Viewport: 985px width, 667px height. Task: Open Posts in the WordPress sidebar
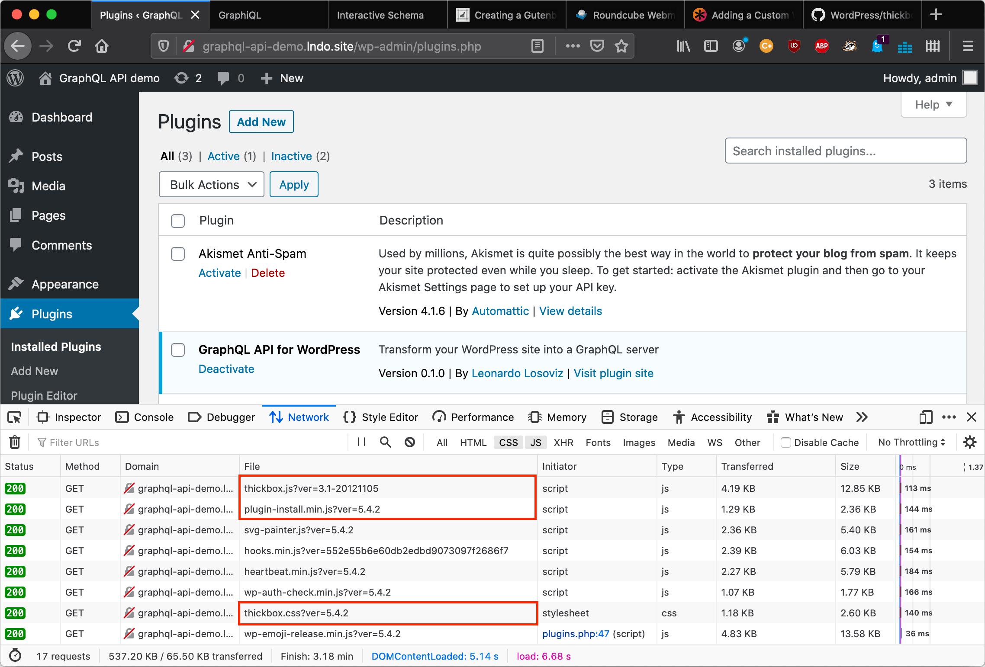coord(47,157)
